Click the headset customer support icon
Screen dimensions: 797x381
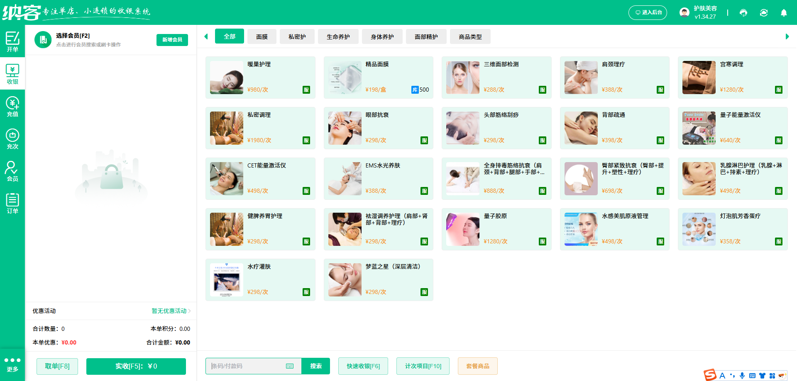point(743,12)
